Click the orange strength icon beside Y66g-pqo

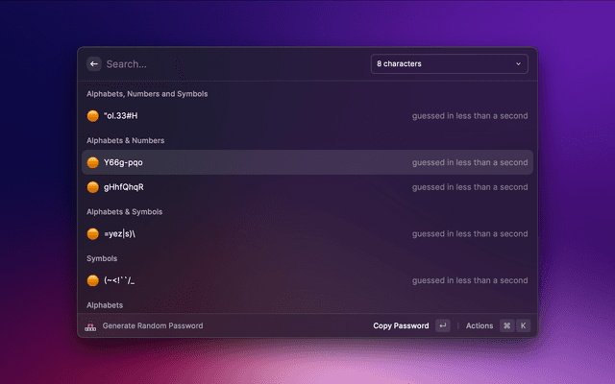pyautogui.click(x=93, y=162)
